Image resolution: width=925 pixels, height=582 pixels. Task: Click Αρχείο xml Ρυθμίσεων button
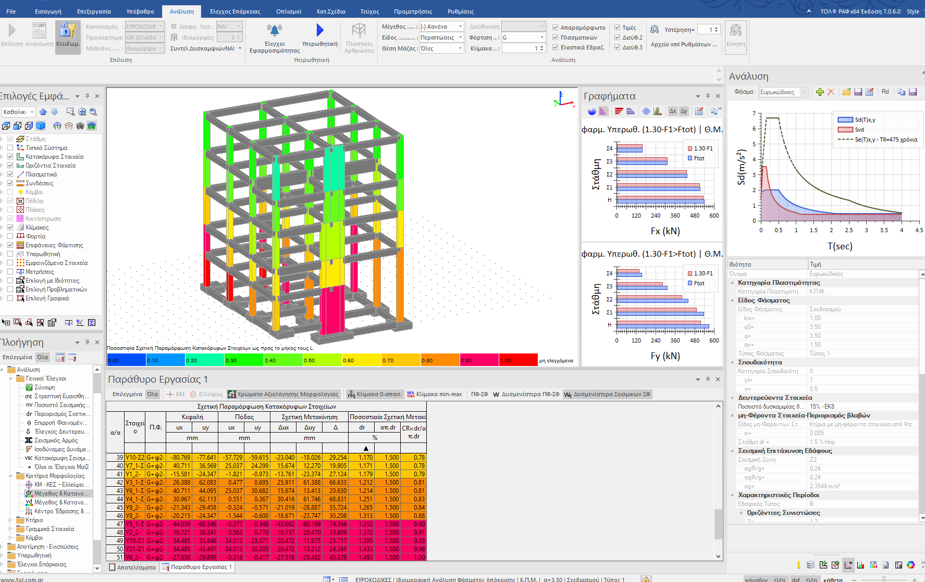684,44
